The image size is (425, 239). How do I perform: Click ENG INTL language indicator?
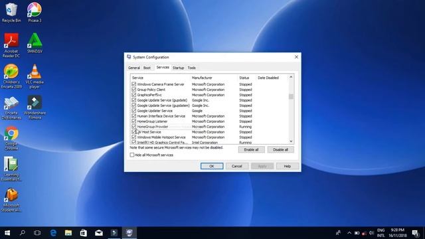click(x=381, y=233)
